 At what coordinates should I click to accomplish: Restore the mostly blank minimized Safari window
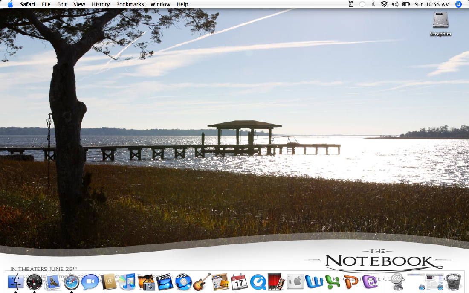point(416,282)
